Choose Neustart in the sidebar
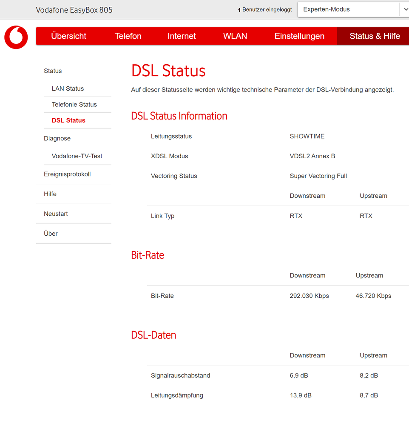The width and height of the screenshot is (409, 425). [x=56, y=214]
